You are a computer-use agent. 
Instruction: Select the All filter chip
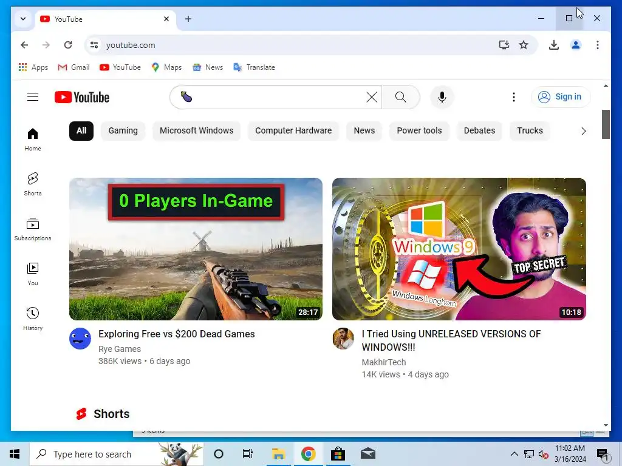81,131
